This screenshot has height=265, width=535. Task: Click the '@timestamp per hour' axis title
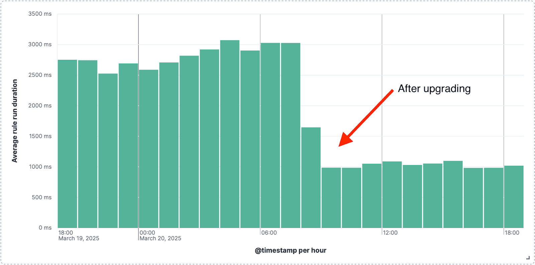coord(291,250)
